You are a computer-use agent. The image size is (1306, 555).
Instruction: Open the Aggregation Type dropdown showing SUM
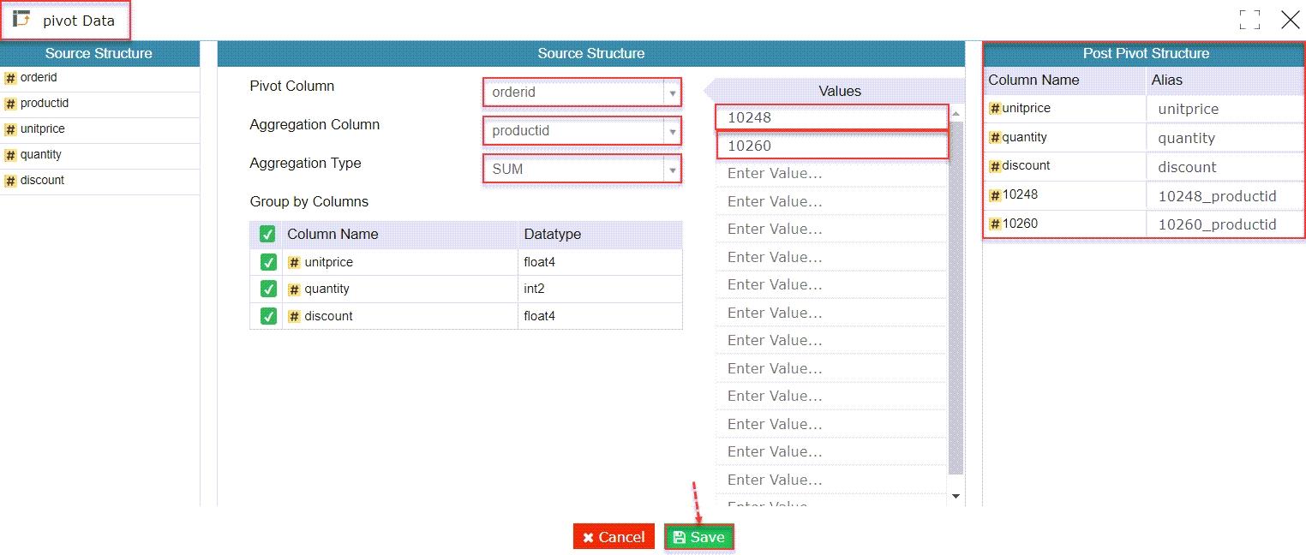[x=671, y=169]
